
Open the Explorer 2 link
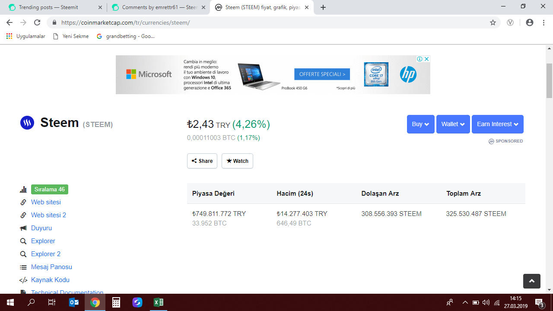[46, 254]
